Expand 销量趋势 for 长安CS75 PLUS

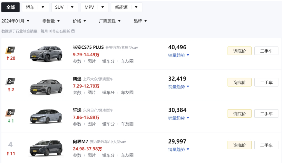click(179, 55)
